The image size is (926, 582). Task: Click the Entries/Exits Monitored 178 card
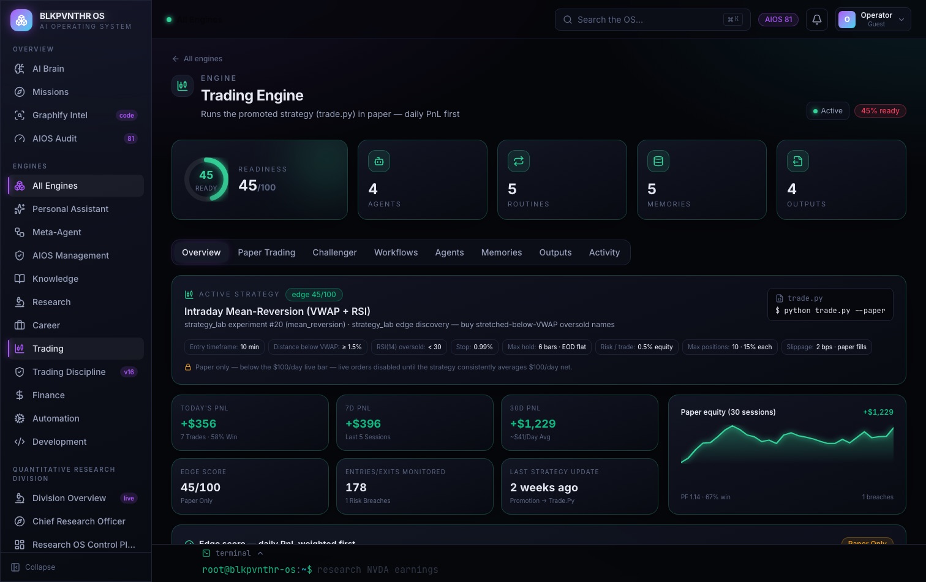[415, 486]
